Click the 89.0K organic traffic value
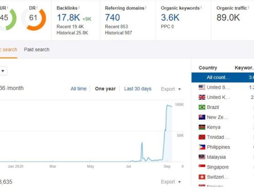Image resolution: width=254 pixels, height=190 pixels. click(x=228, y=17)
